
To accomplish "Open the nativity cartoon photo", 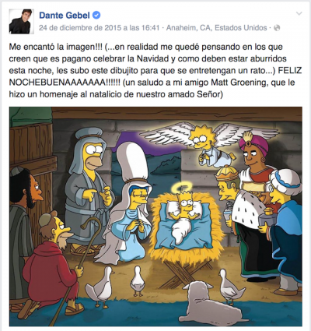I will (x=155, y=217).
